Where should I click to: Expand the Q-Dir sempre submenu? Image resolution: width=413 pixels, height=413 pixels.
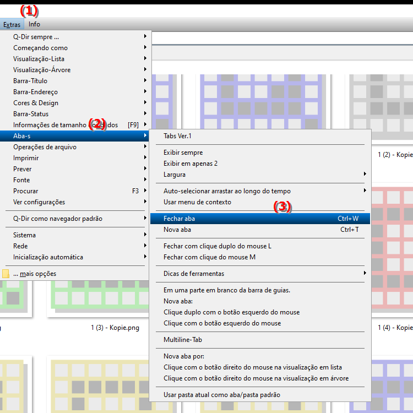(x=75, y=36)
